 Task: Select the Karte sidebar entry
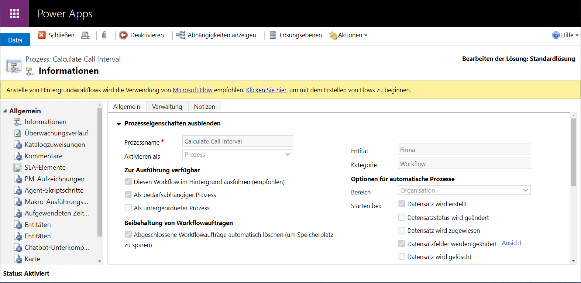tap(32, 259)
